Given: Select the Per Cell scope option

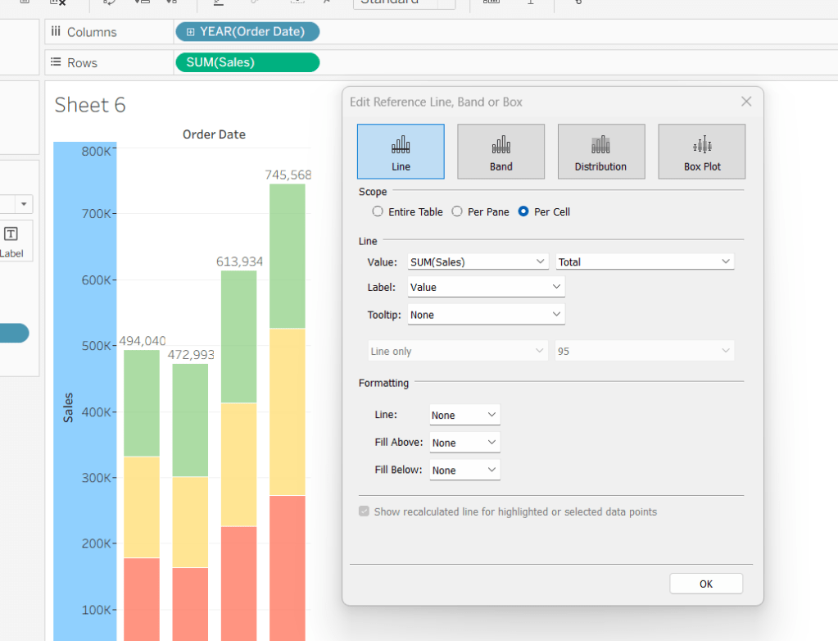Looking at the screenshot, I should [x=523, y=211].
